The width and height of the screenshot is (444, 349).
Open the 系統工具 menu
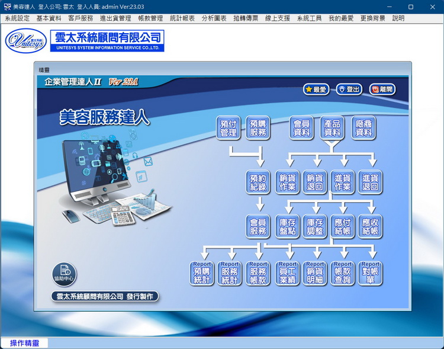(x=309, y=18)
